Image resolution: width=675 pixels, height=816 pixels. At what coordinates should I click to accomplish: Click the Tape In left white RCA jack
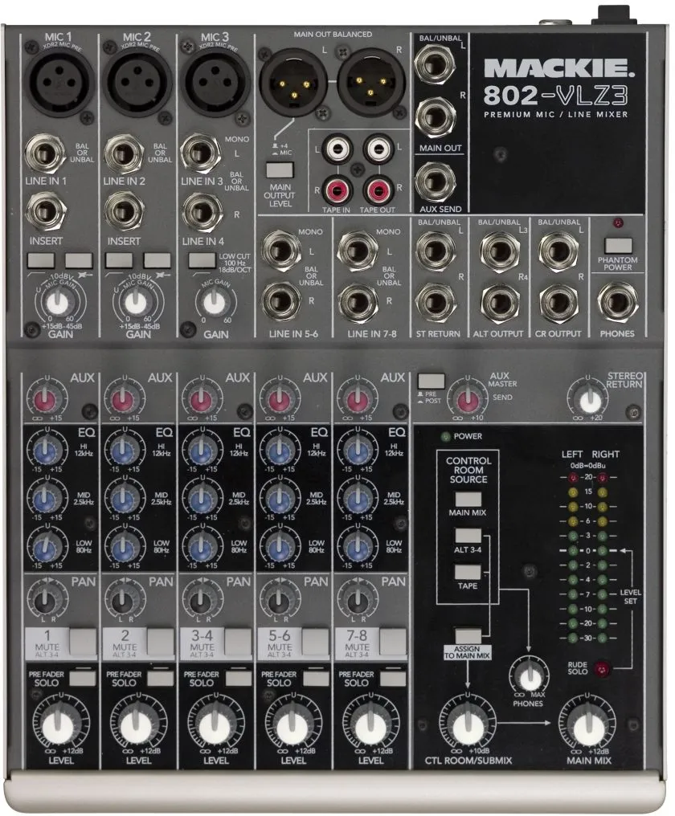point(337,149)
